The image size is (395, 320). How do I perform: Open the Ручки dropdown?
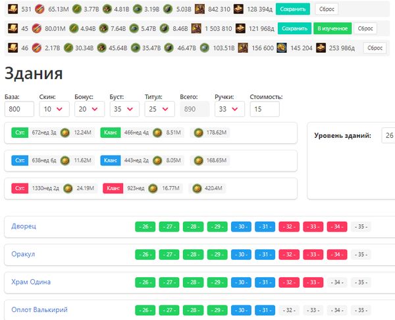click(229, 109)
